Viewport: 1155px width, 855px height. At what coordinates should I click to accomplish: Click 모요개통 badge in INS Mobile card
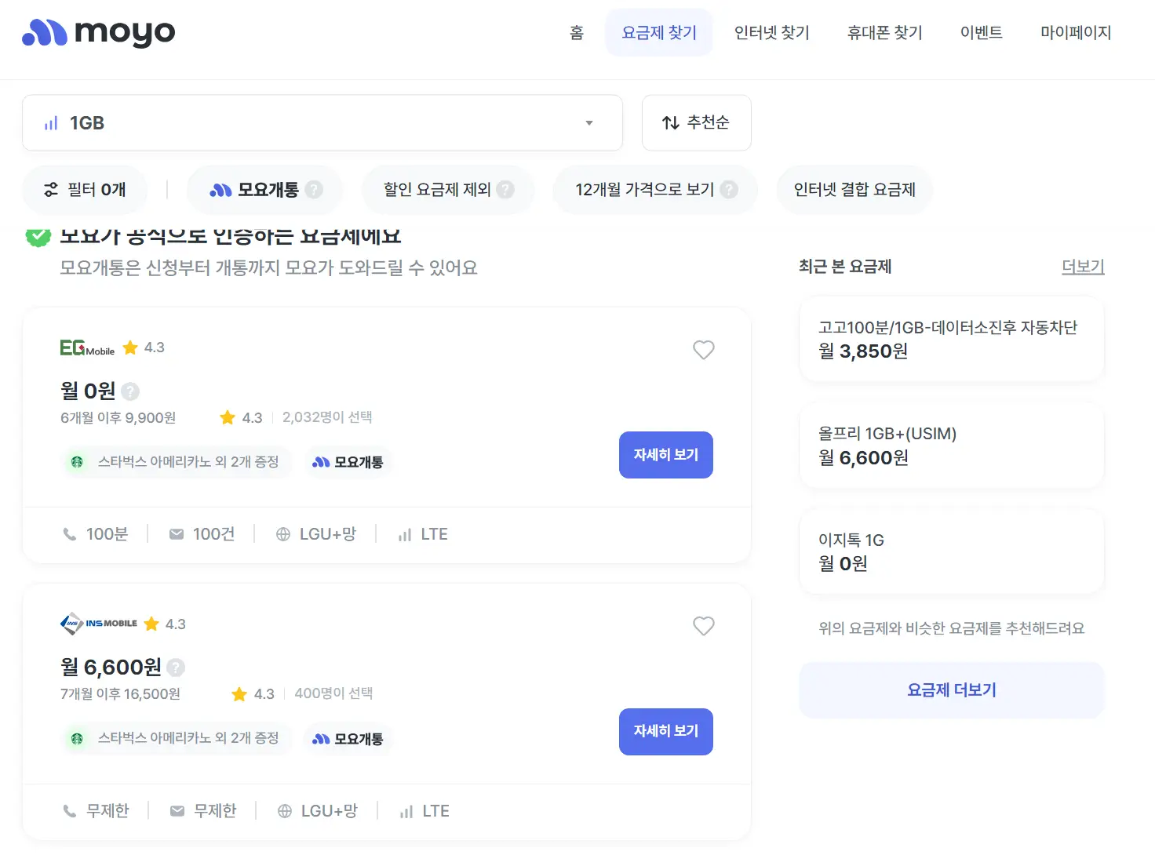pyautogui.click(x=348, y=739)
